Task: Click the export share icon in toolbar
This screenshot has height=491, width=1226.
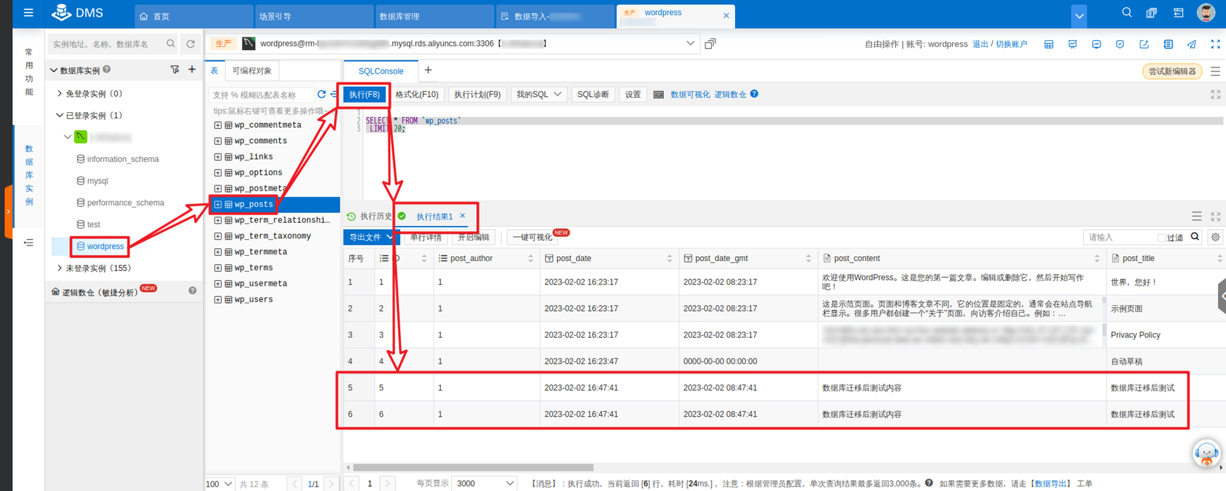Action: click(x=1144, y=44)
